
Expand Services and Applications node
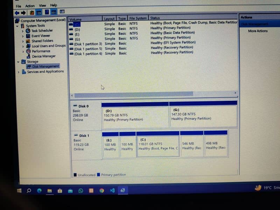click(19, 72)
